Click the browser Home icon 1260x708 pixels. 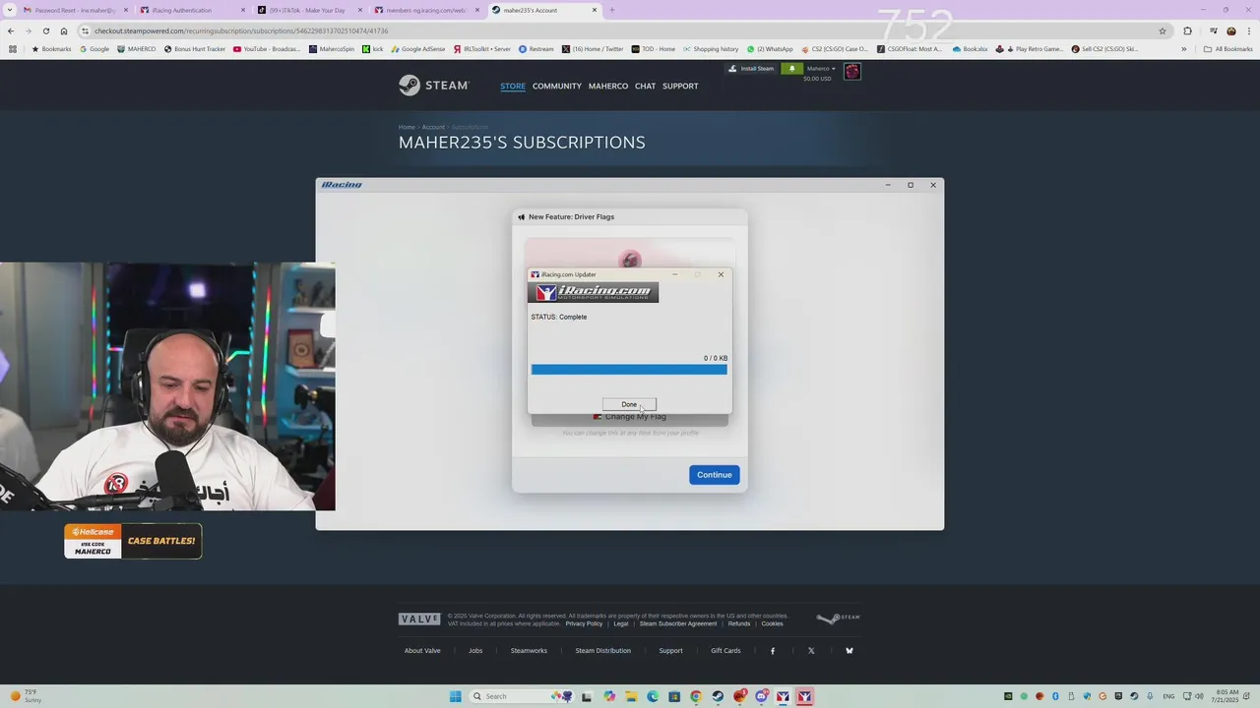click(x=64, y=30)
